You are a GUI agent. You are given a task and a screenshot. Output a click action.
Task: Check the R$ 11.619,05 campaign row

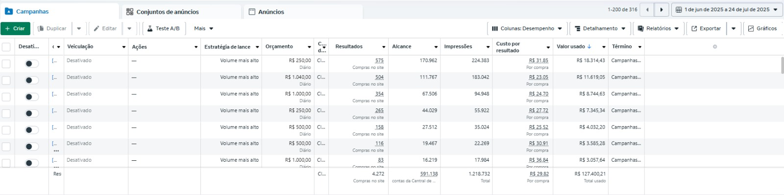(x=6, y=80)
